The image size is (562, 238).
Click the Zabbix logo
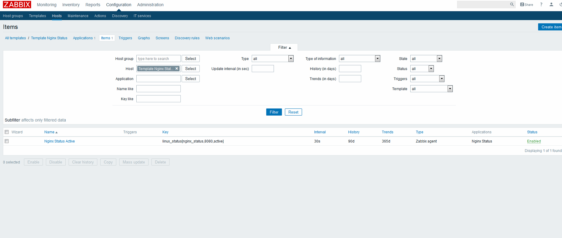point(17,5)
